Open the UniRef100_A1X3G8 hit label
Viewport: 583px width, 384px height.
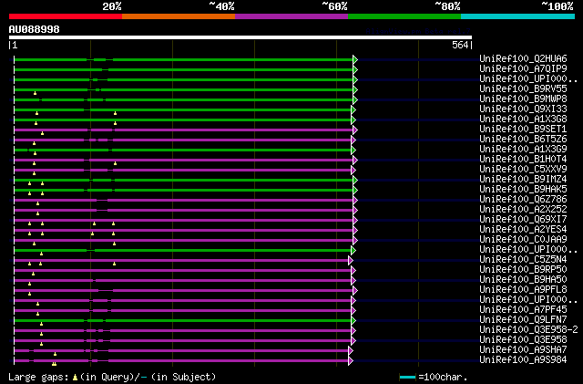[523, 119]
